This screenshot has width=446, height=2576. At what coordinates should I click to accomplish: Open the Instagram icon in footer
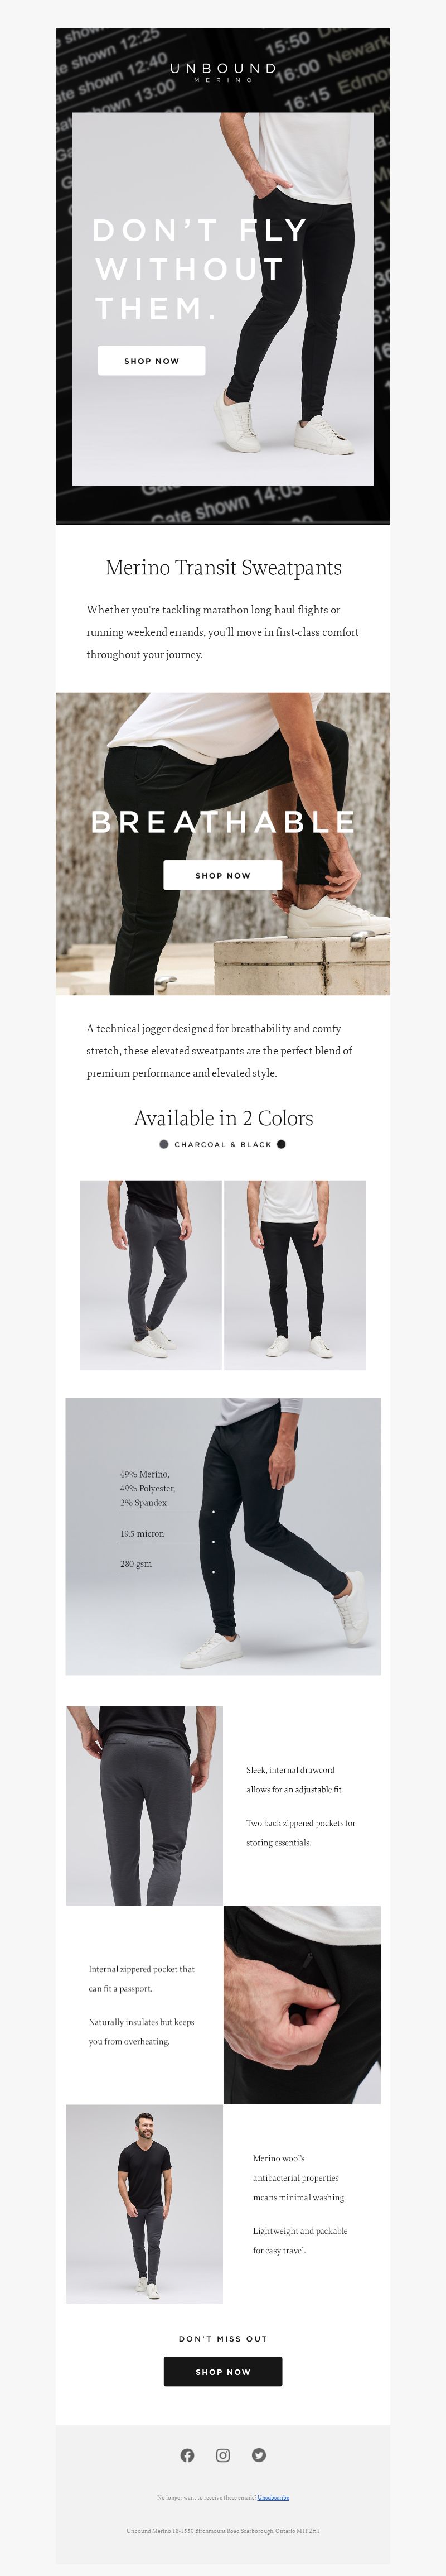coord(224,2455)
